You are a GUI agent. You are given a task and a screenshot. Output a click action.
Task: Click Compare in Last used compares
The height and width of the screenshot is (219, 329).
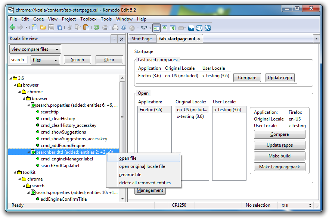point(247,78)
